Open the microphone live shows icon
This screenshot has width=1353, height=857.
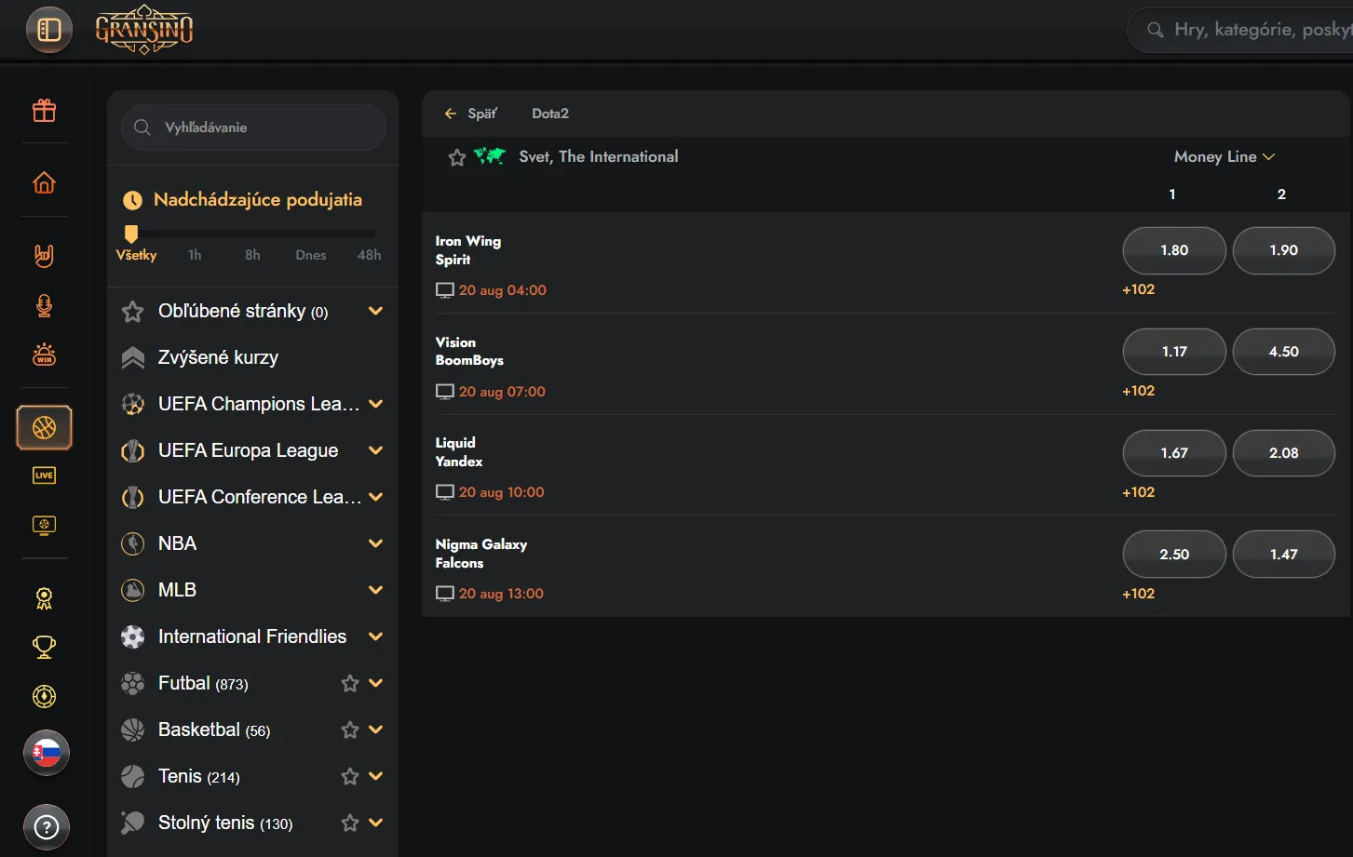pos(44,305)
